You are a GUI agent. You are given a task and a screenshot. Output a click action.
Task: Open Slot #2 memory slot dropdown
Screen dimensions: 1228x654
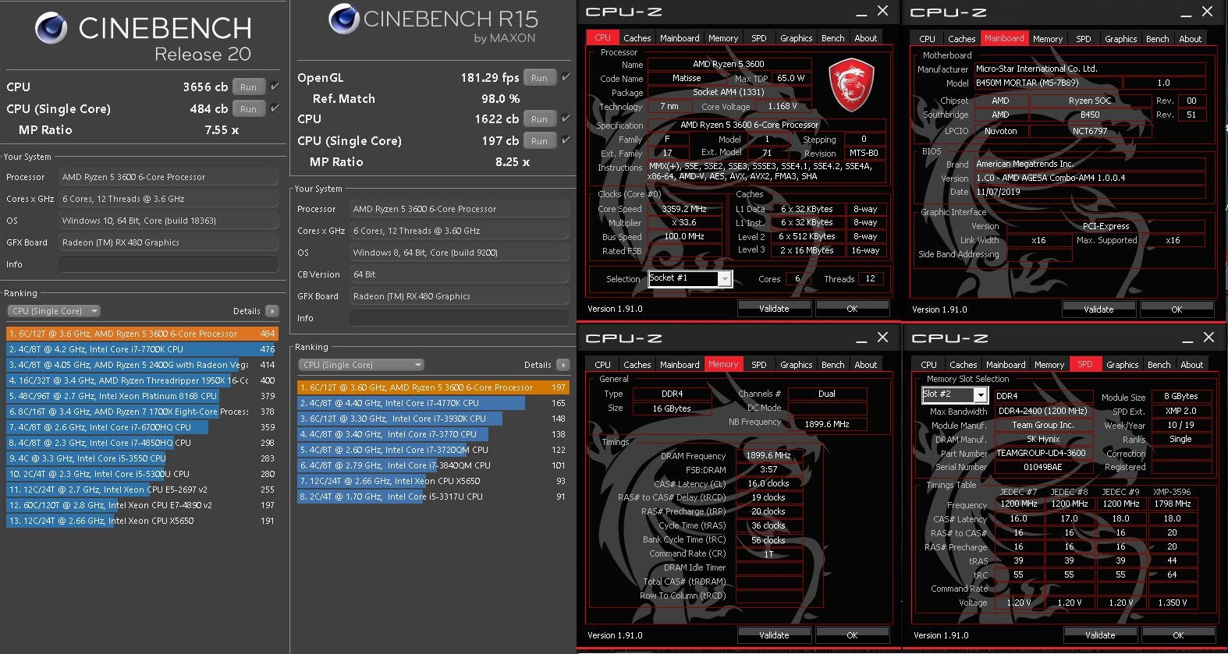point(954,395)
